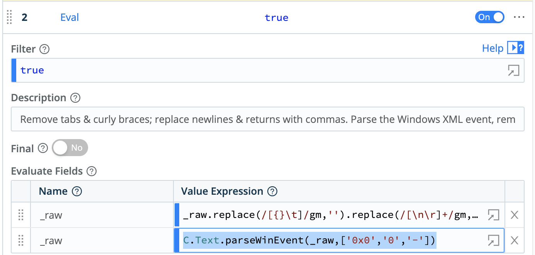Screen dimensions: 535x255
Task: Click the Evaluate Fields help icon
Action: 92,171
